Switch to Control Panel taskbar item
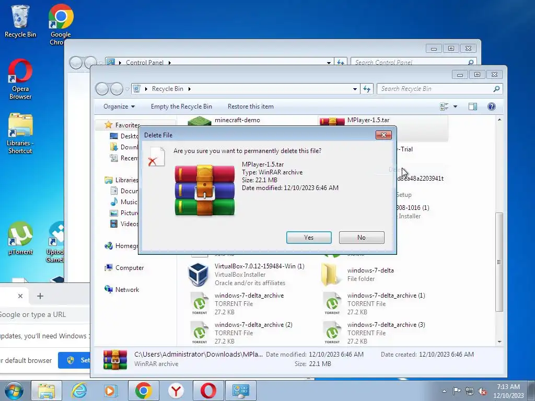 pos(241,391)
